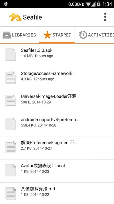
Task: Tap the document icon beside StorageAccessFramework file
Action: 11,78
